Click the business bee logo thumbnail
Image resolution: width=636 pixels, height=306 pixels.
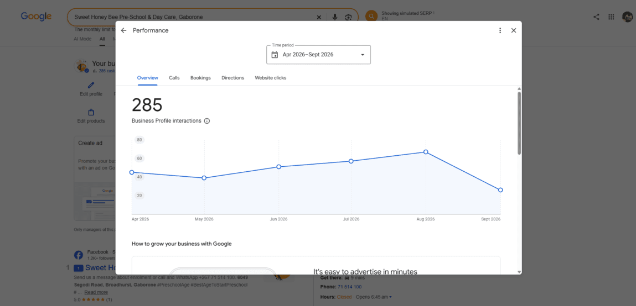tap(81, 66)
